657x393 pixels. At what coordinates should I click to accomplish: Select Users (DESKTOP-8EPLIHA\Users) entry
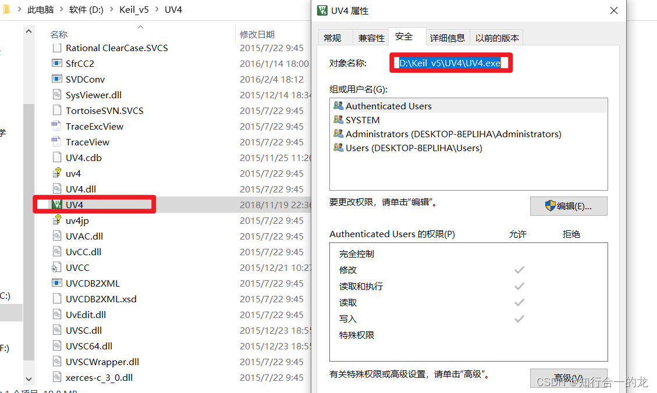tap(468, 148)
